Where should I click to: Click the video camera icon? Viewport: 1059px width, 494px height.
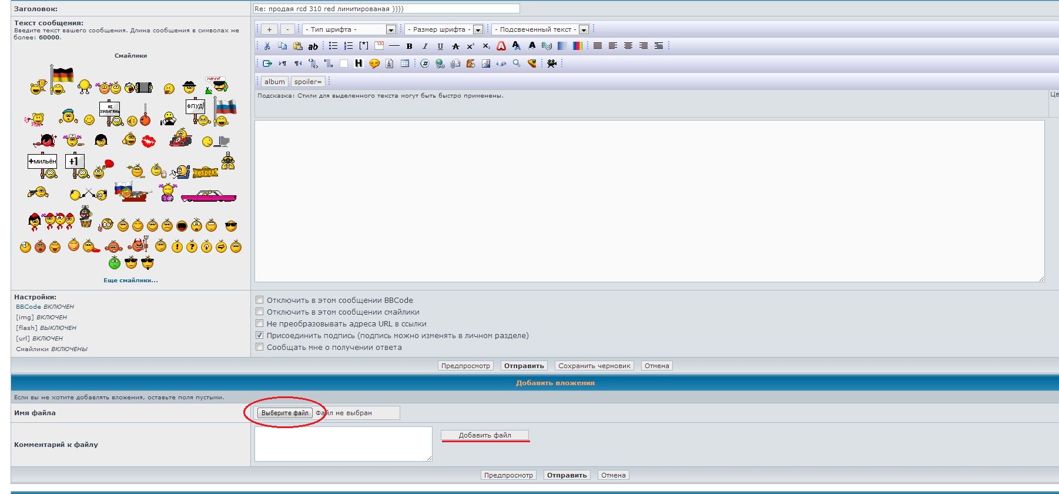[551, 64]
